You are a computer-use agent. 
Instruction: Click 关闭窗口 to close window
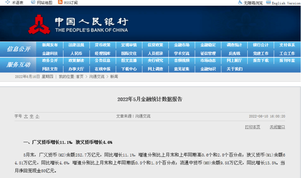pos(277,127)
